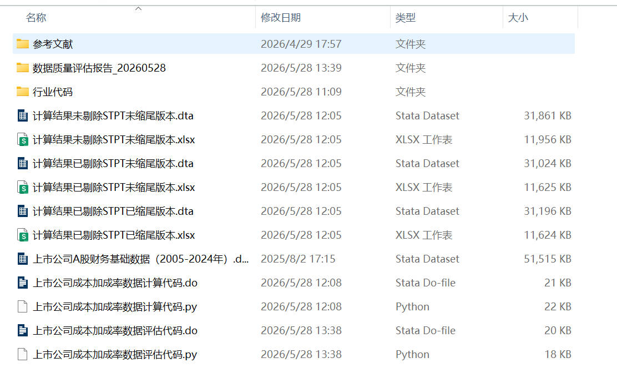
Task: Select the 参考文献 folder icon
Action: (x=22, y=44)
